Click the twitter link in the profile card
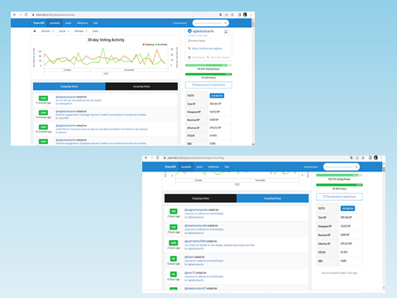Viewport: 397px width, 298px height. point(207,48)
